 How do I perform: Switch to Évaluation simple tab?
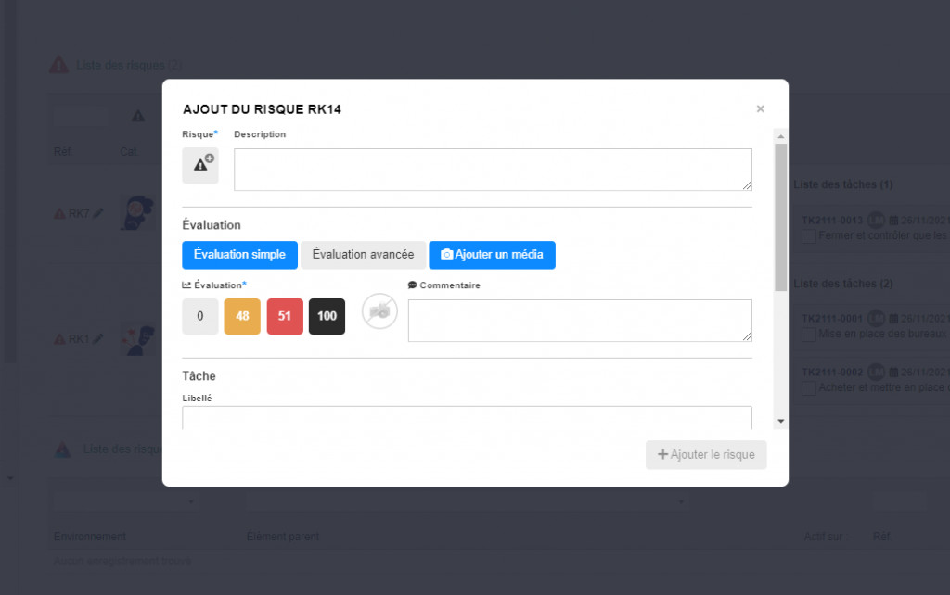pyautogui.click(x=239, y=255)
